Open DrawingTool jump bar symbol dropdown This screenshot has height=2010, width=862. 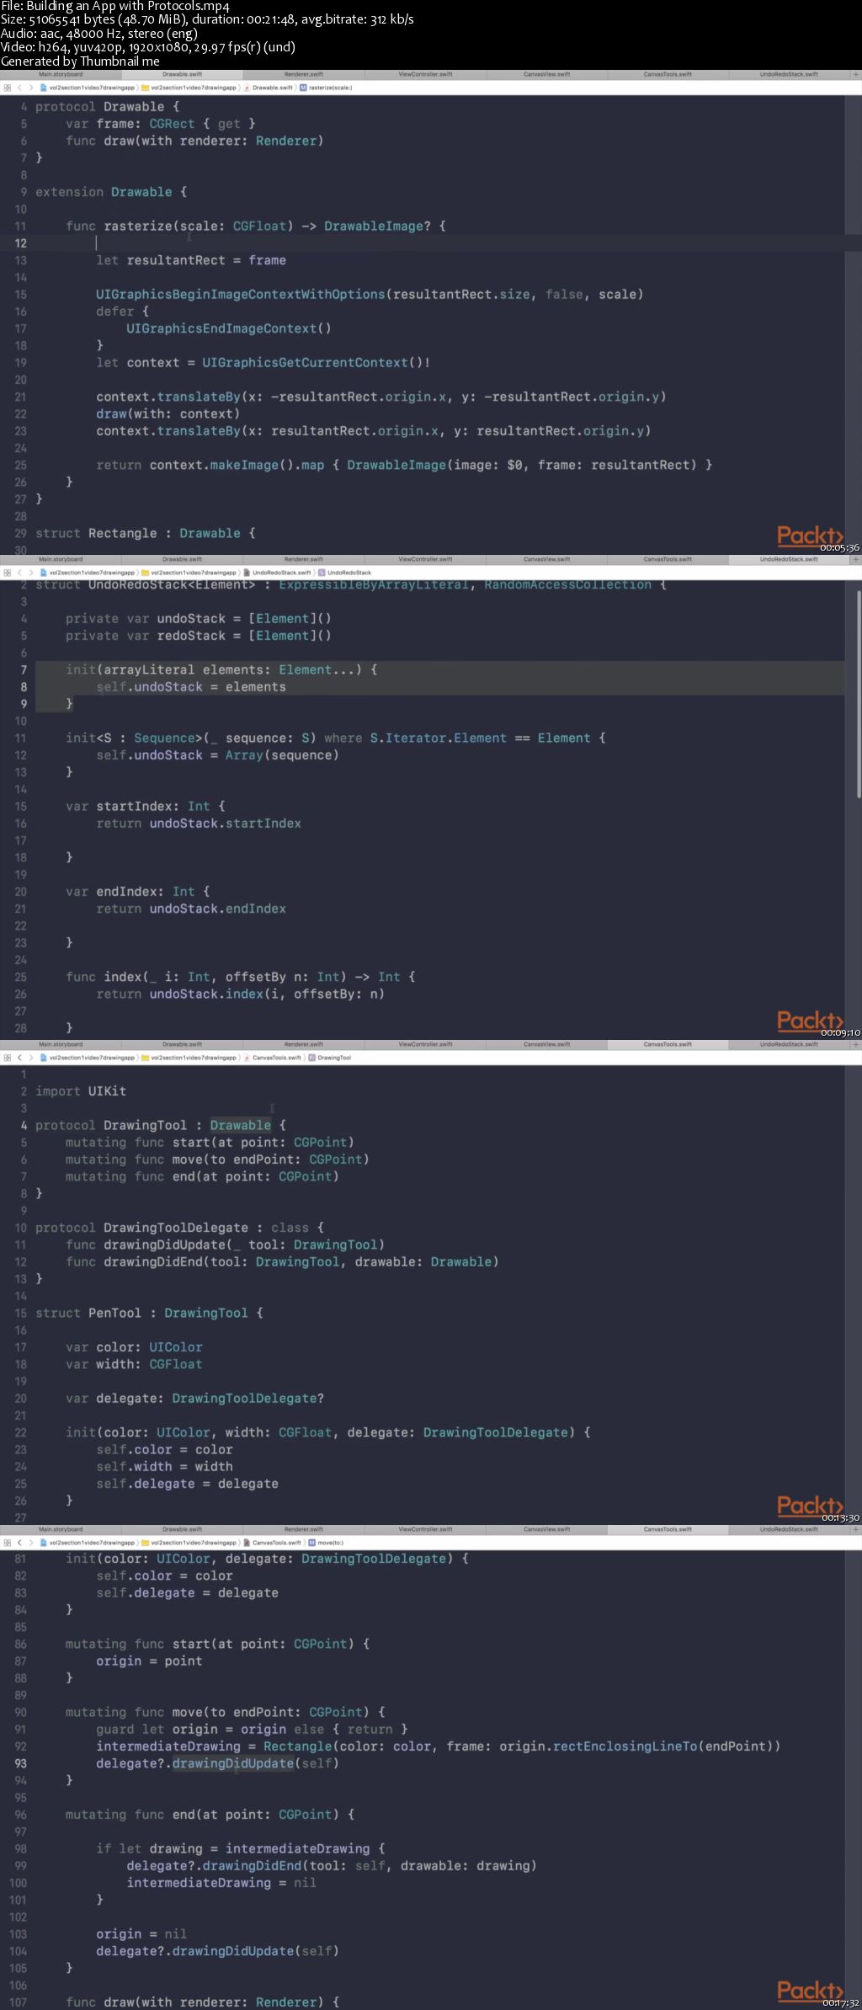pyautogui.click(x=334, y=1058)
